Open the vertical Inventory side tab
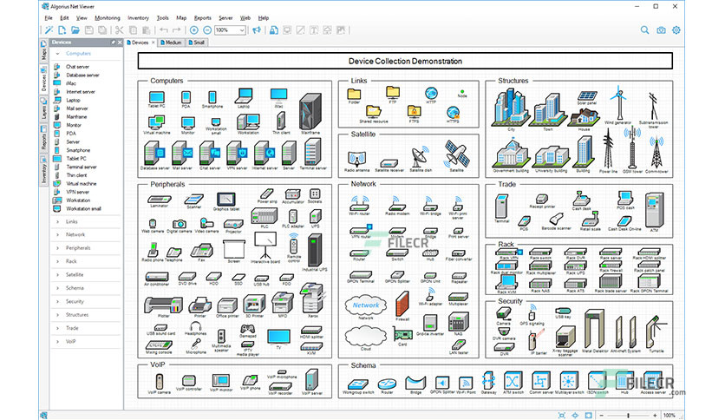This screenshot has width=725, height=420. tap(43, 171)
